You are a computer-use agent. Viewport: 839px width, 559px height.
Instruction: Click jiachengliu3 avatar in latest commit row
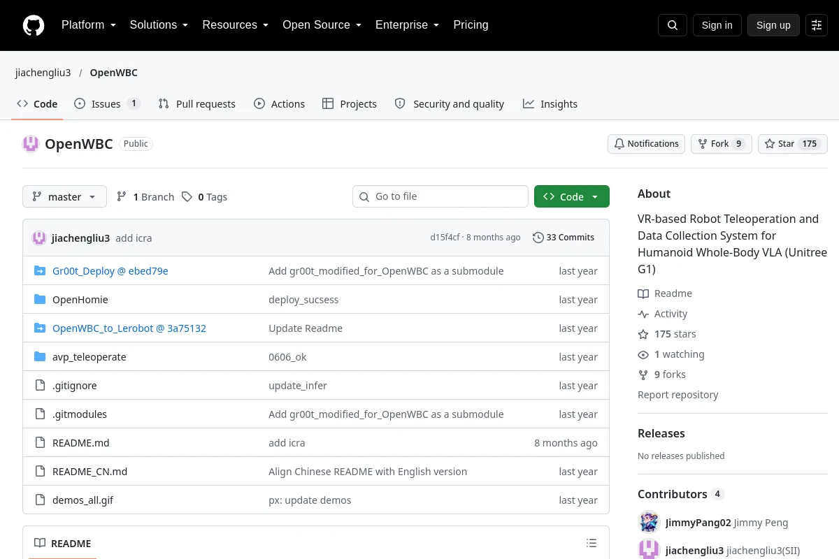[39, 238]
